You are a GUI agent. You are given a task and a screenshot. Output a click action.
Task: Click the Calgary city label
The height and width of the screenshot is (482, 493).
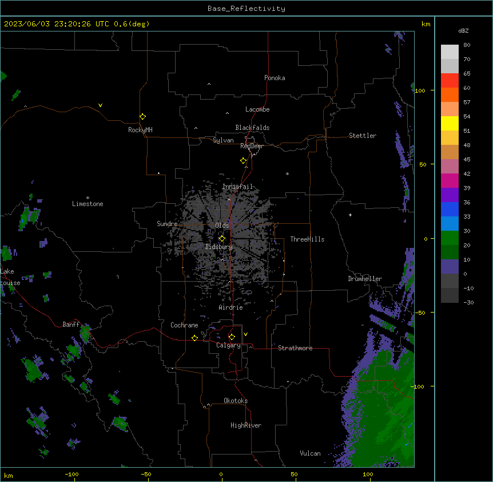pyautogui.click(x=228, y=345)
